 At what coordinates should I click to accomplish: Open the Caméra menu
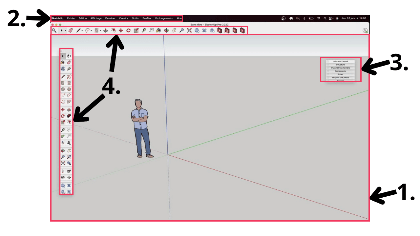124,18
